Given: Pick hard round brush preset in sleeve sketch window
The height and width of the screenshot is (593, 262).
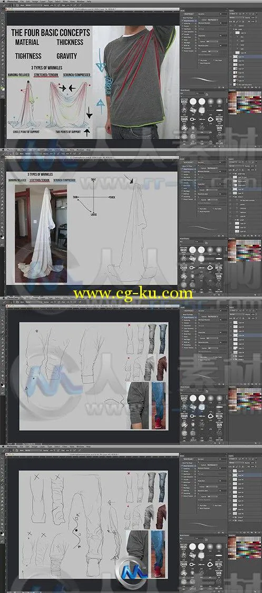Looking at the screenshot, I should point(193,398).
